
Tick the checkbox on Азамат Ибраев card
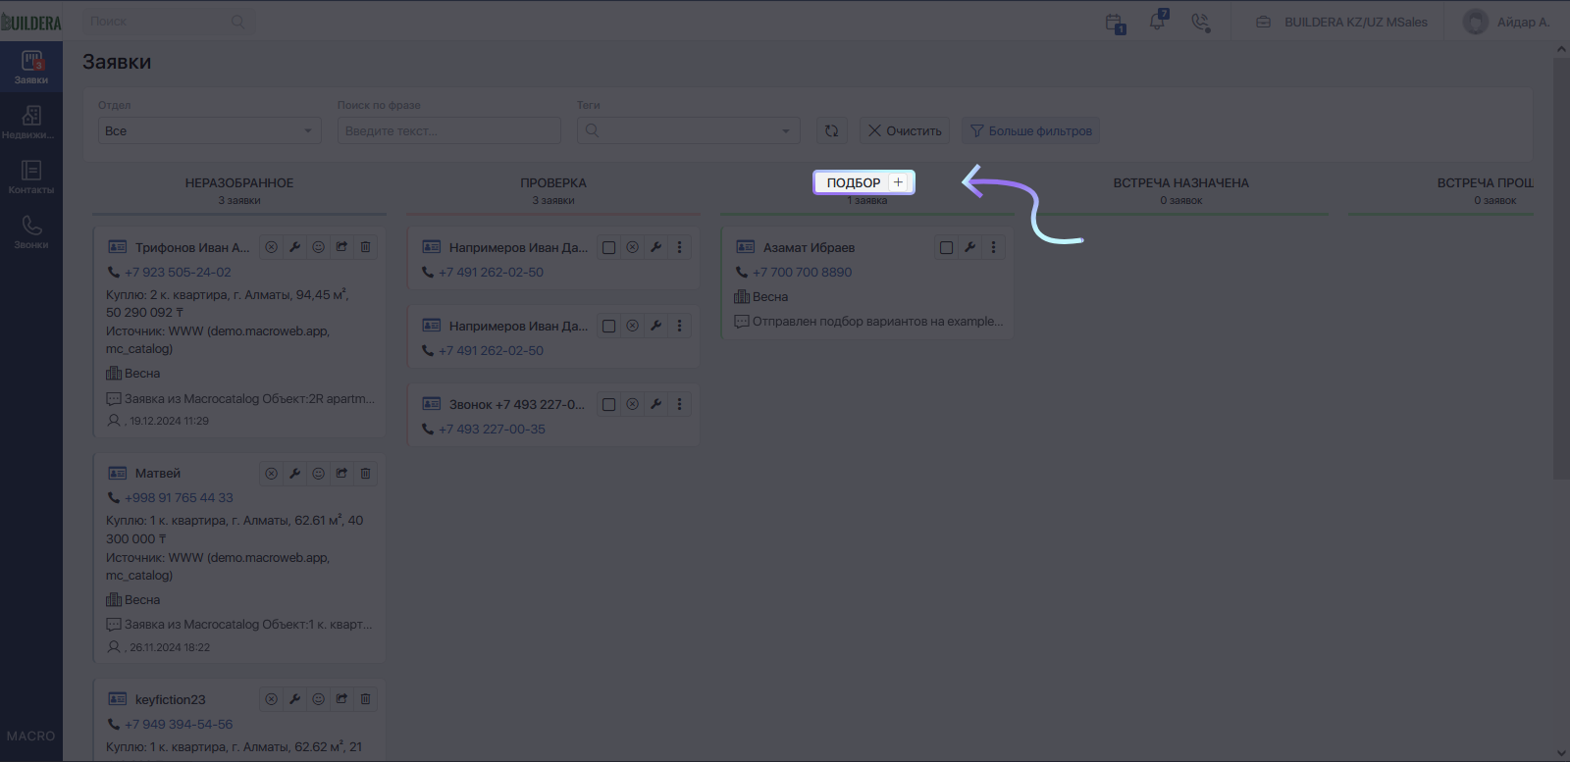pos(946,247)
